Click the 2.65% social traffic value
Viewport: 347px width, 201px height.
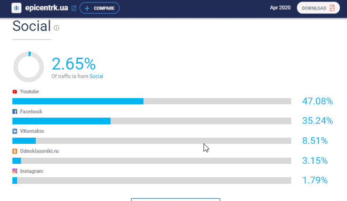[x=73, y=64]
